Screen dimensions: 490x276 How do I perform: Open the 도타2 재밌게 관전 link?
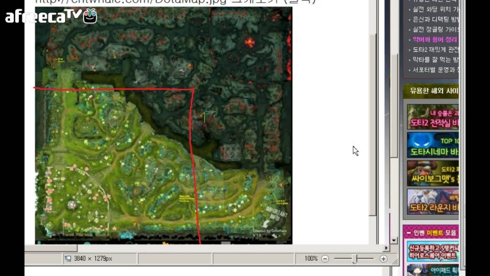pyautogui.click(x=435, y=49)
